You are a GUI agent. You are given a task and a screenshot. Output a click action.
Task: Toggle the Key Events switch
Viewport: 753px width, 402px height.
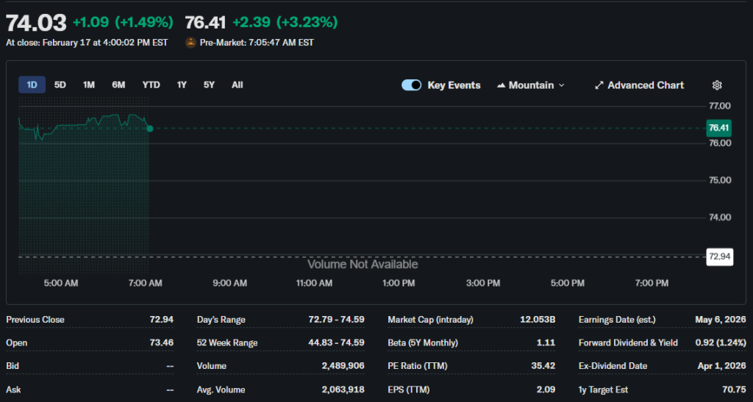(x=411, y=85)
